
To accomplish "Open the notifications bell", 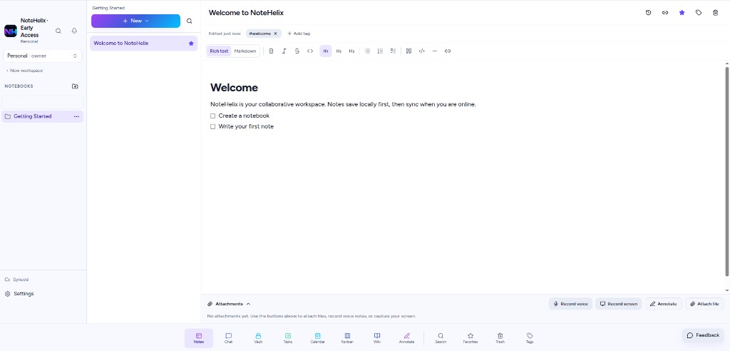I will tap(74, 31).
